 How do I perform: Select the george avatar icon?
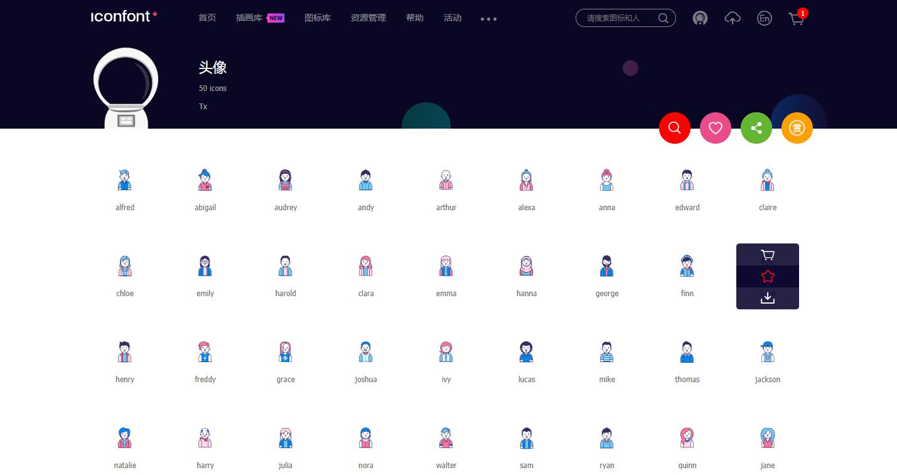pyautogui.click(x=607, y=265)
